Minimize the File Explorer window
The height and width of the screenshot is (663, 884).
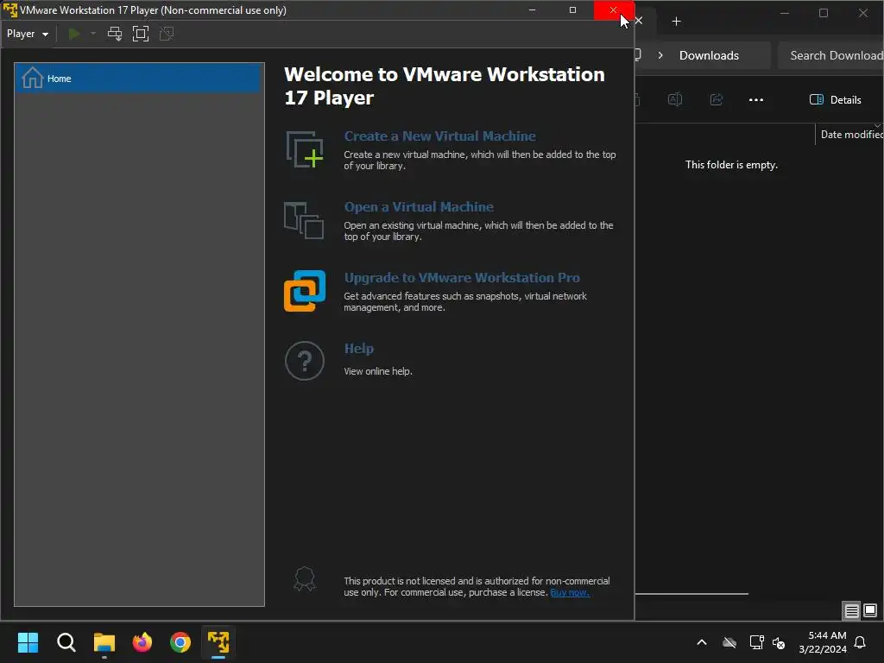point(784,13)
